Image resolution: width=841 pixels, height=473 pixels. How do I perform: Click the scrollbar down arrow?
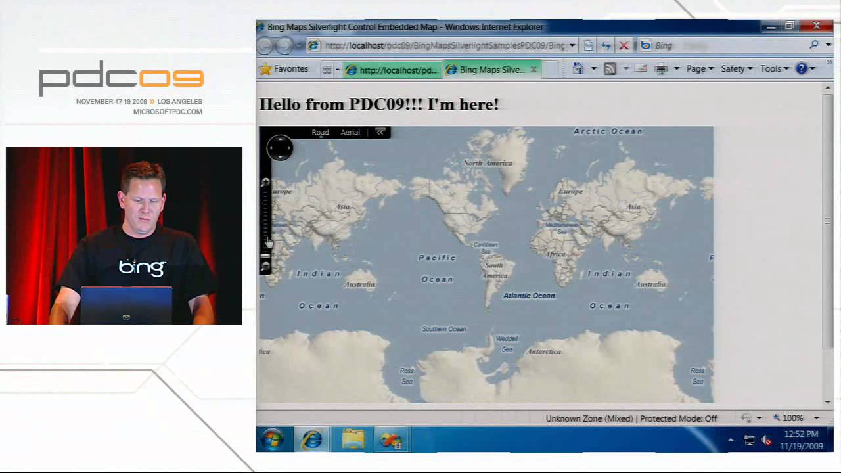pos(828,401)
